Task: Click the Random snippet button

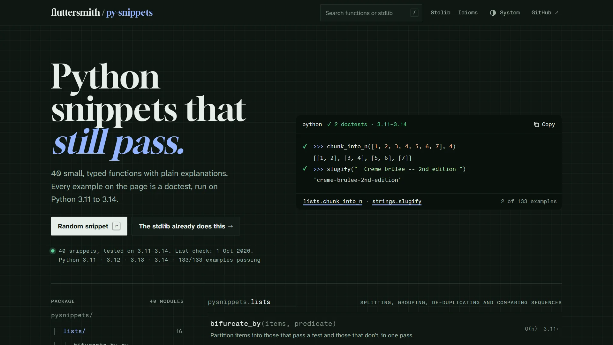Action: [x=89, y=226]
